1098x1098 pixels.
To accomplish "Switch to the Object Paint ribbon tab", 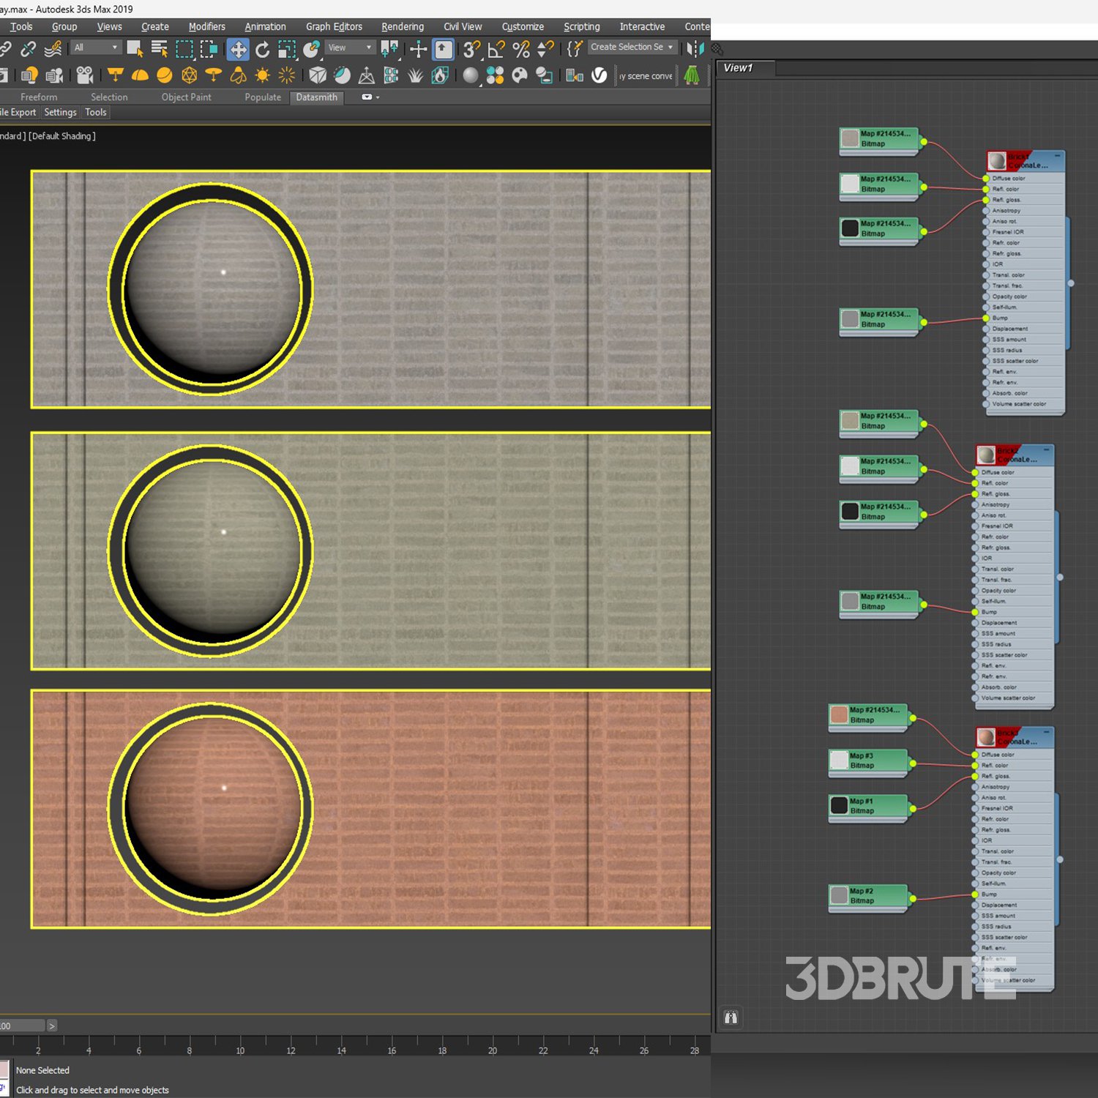I will [186, 97].
